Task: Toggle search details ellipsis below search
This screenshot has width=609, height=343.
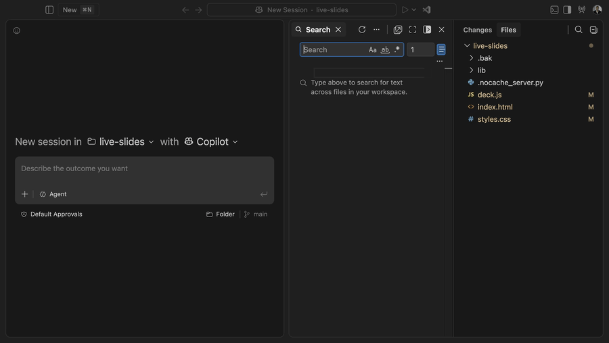Action: point(440,62)
